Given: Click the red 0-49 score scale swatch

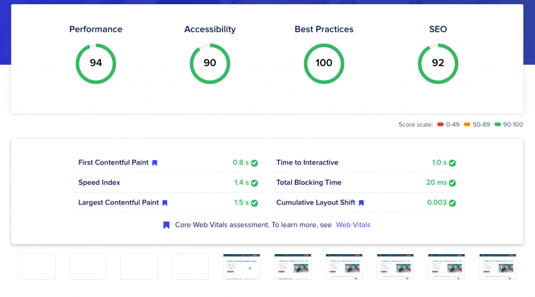Looking at the screenshot, I should coord(440,125).
